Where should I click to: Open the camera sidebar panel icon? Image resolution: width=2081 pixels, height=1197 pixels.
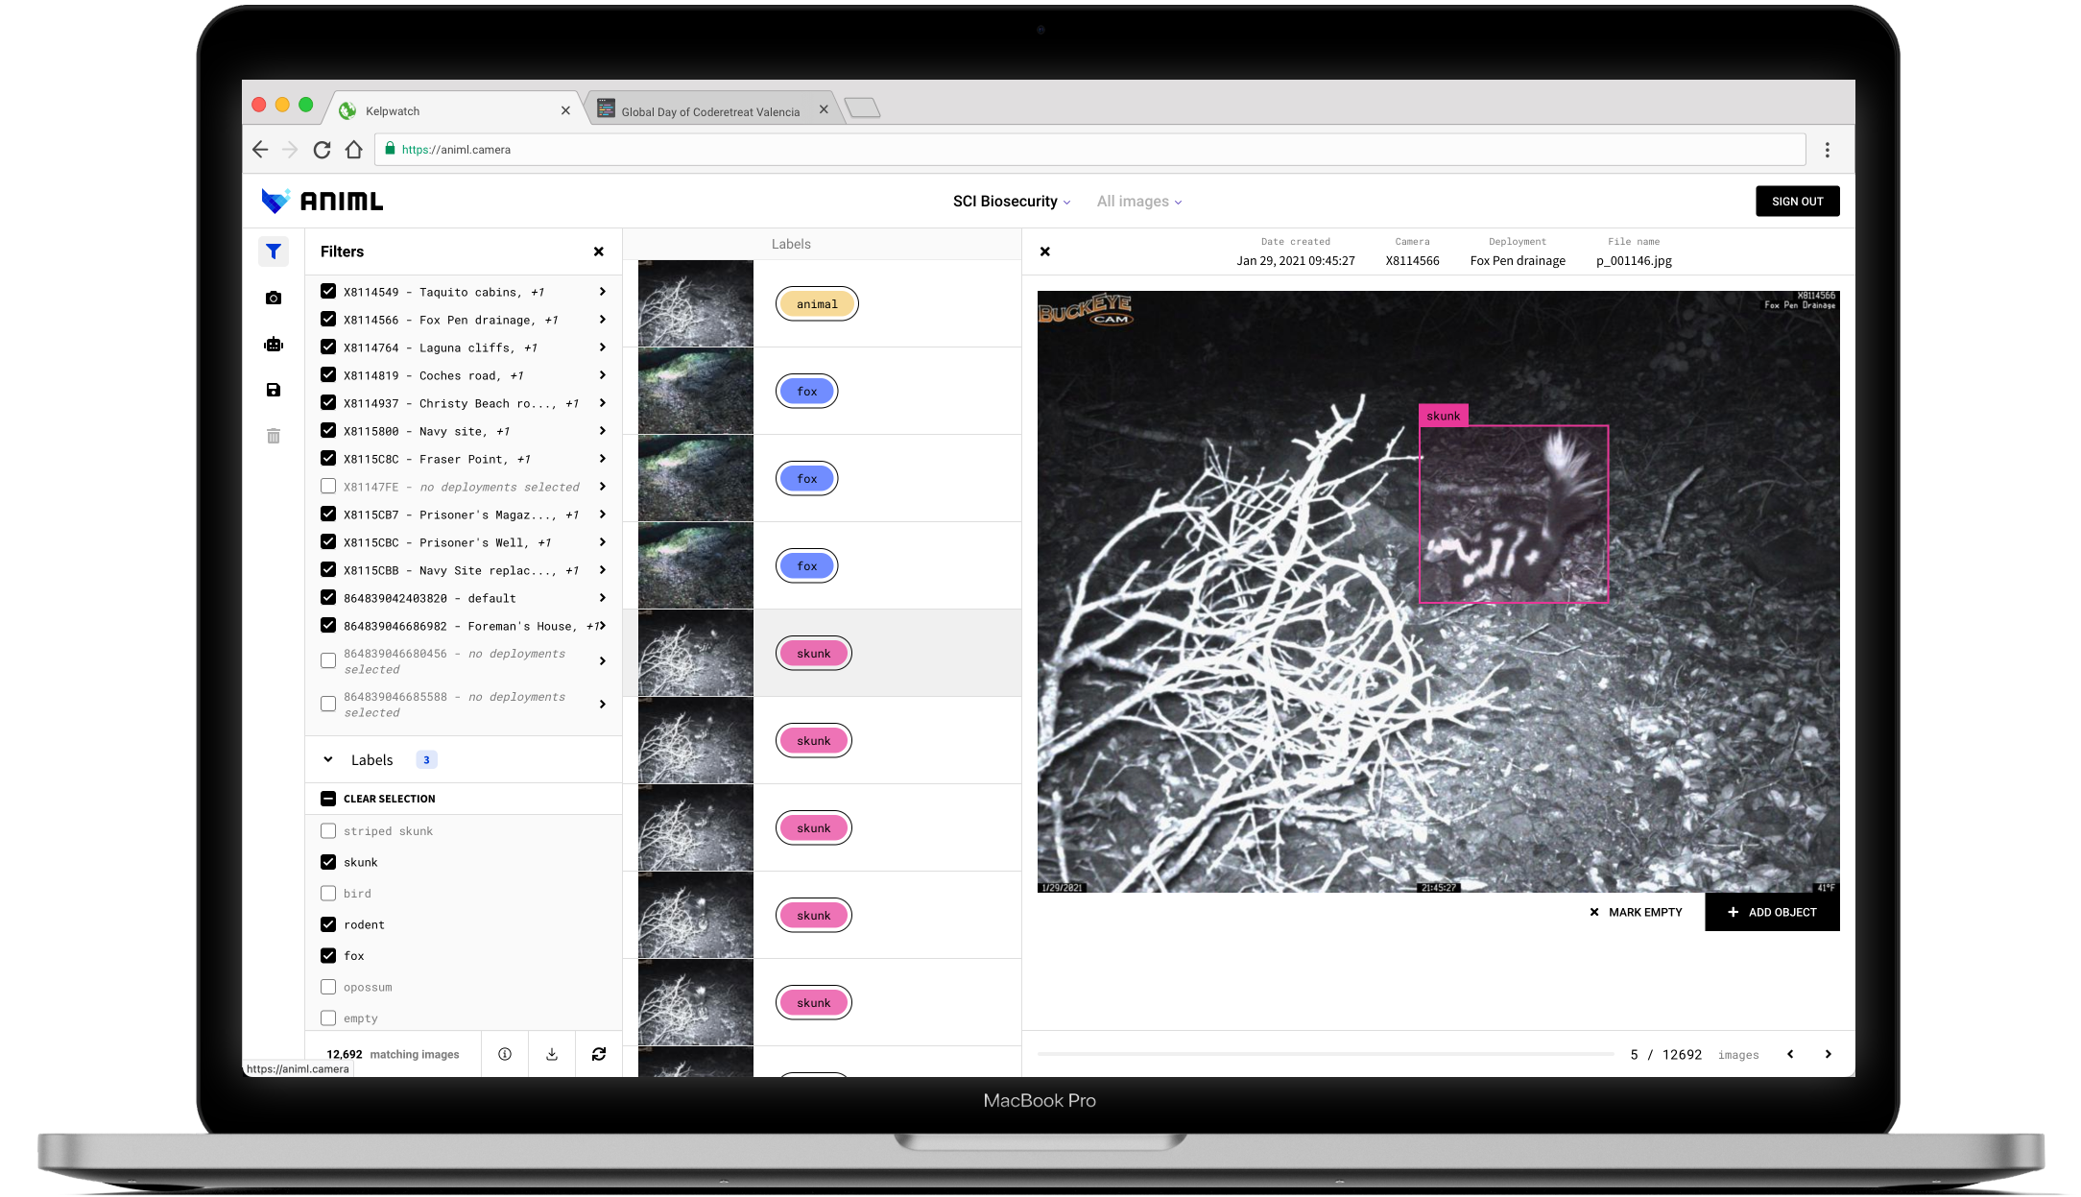coord(274,299)
